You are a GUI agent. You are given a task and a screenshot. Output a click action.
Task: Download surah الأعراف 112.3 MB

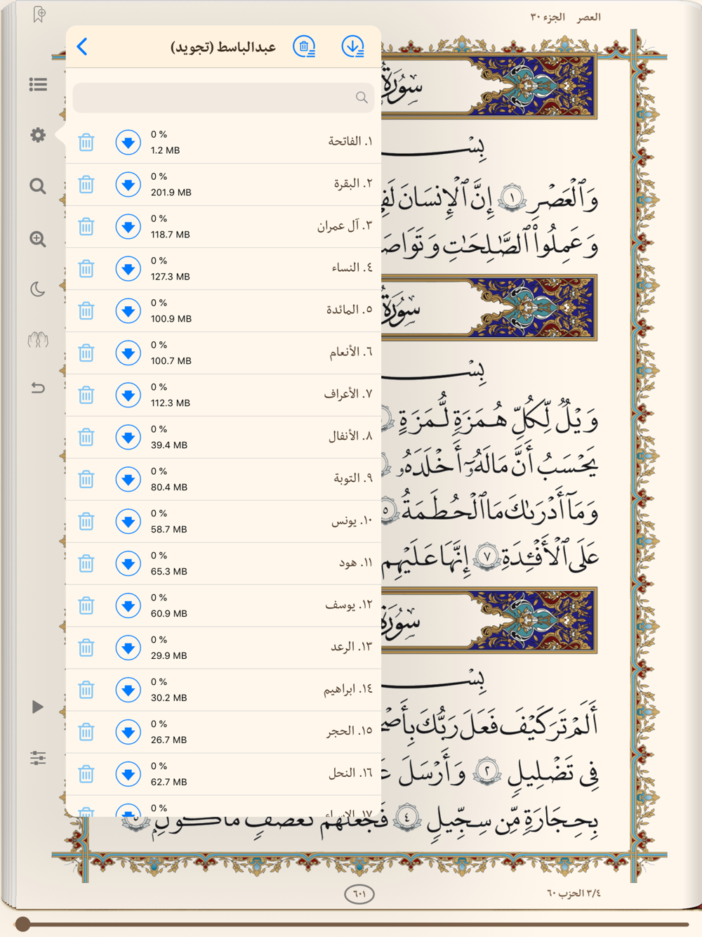pos(128,395)
